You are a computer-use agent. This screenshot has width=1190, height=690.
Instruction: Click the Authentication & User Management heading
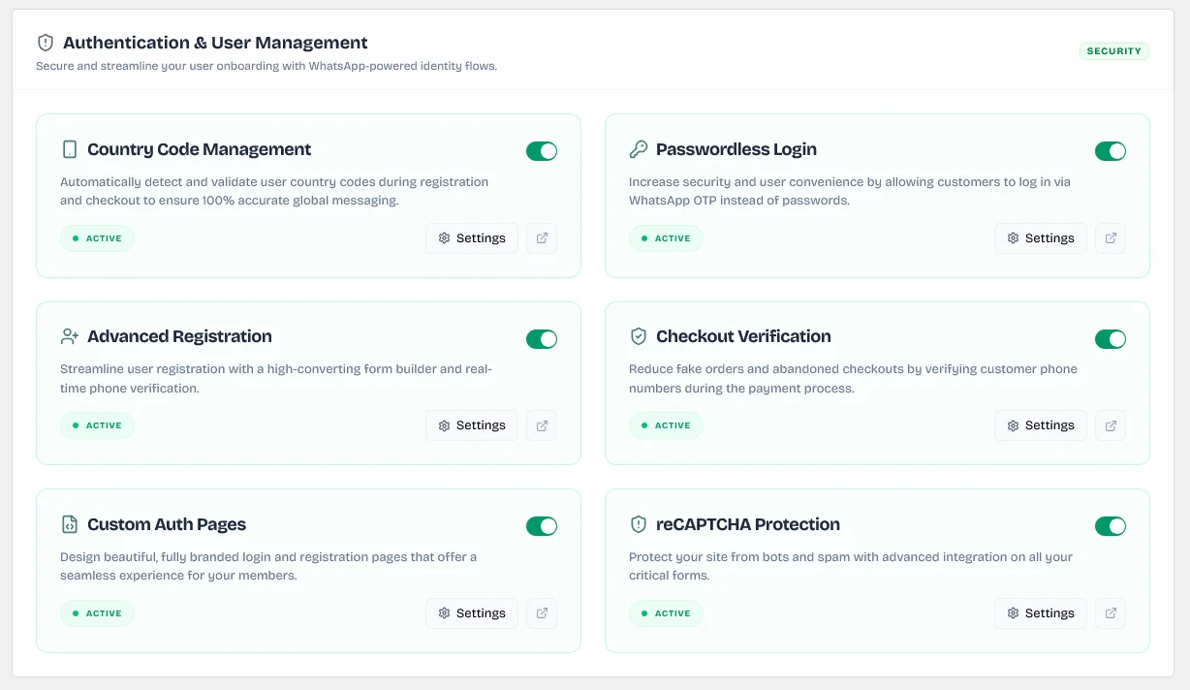(x=215, y=43)
